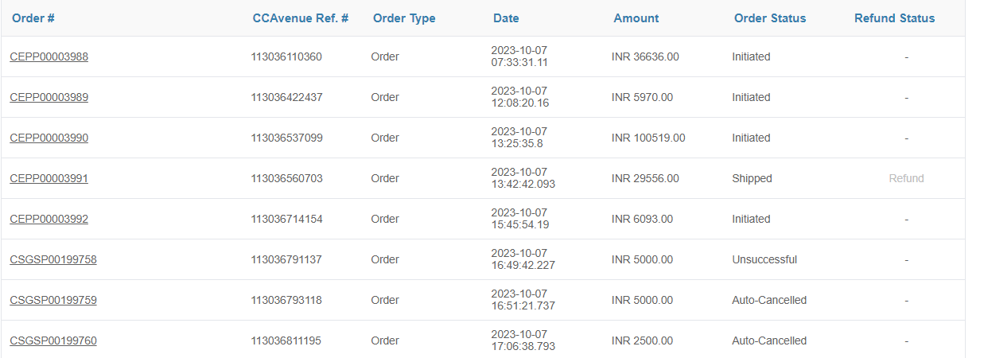Open order CSGSP00199758 link

(x=53, y=259)
